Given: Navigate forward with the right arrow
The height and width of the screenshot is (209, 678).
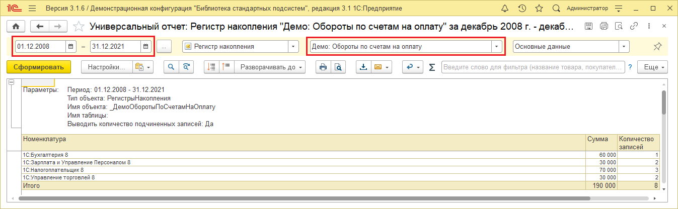Looking at the screenshot, I should click(58, 26).
